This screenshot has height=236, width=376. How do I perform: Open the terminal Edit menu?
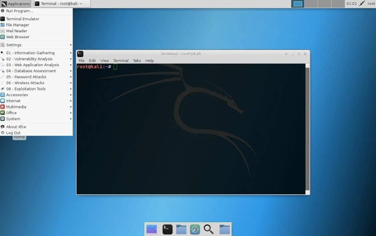pos(92,60)
